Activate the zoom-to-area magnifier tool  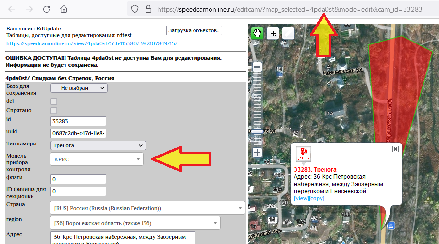(273, 33)
